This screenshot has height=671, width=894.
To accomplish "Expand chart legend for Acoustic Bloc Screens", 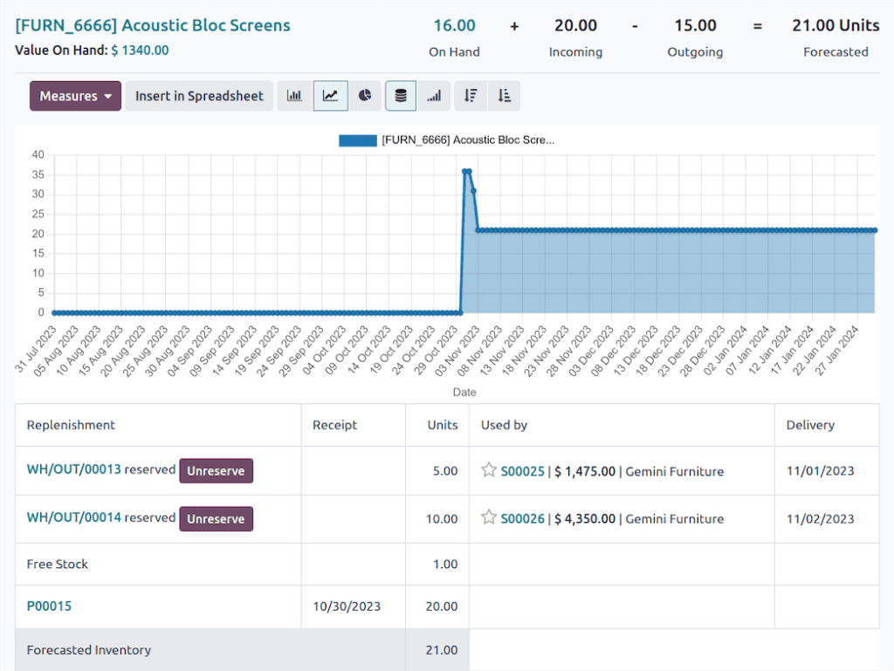I will coord(445,140).
